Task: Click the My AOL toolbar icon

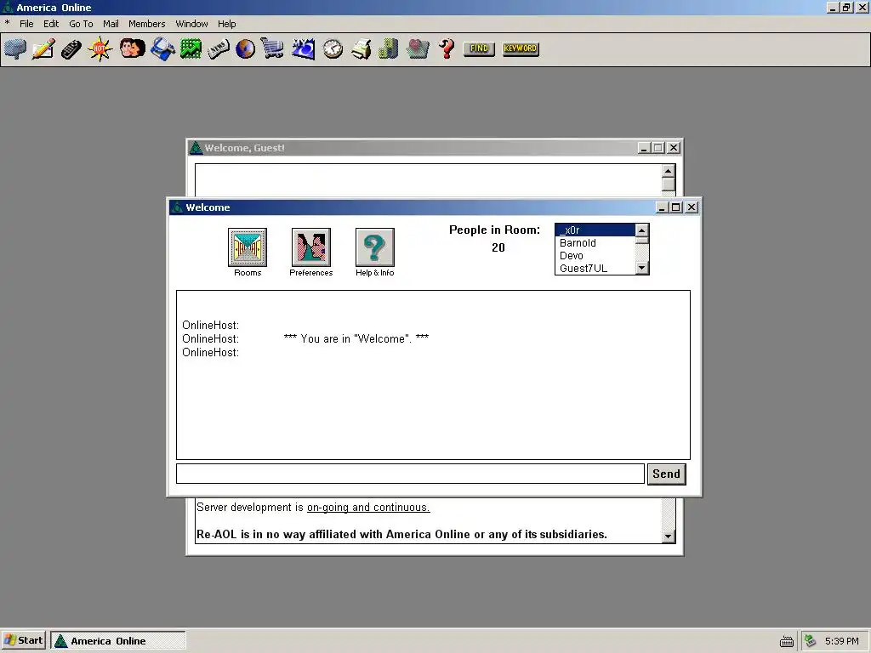Action: coord(304,48)
